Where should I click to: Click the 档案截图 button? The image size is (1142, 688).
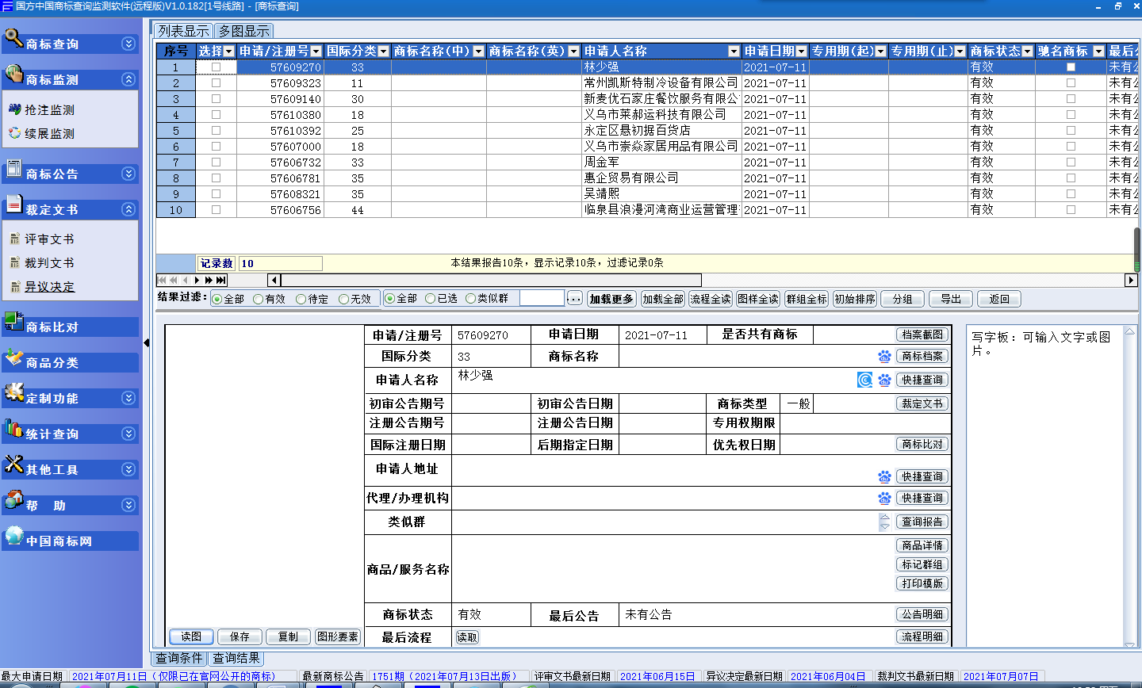[922, 334]
